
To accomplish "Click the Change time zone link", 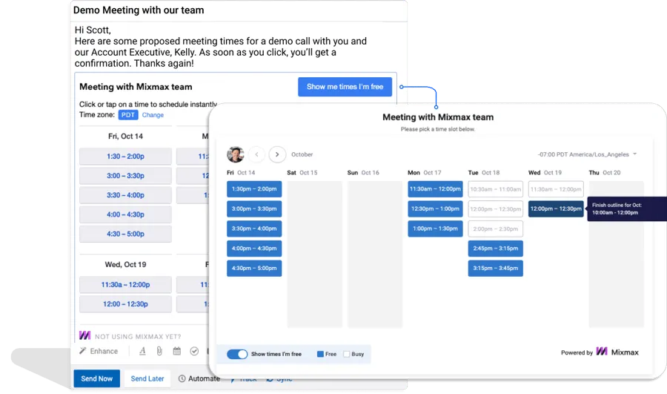I will pyautogui.click(x=153, y=115).
